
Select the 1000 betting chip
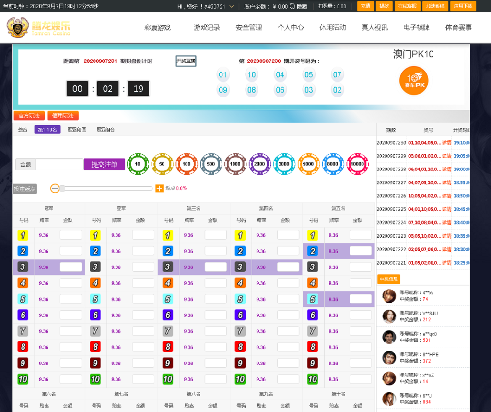point(235,164)
